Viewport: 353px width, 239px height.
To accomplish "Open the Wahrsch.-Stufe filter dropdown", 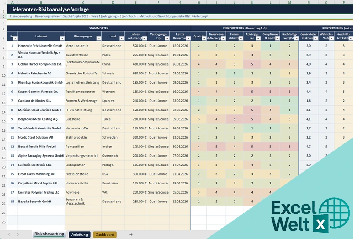I will pos(331,38).
